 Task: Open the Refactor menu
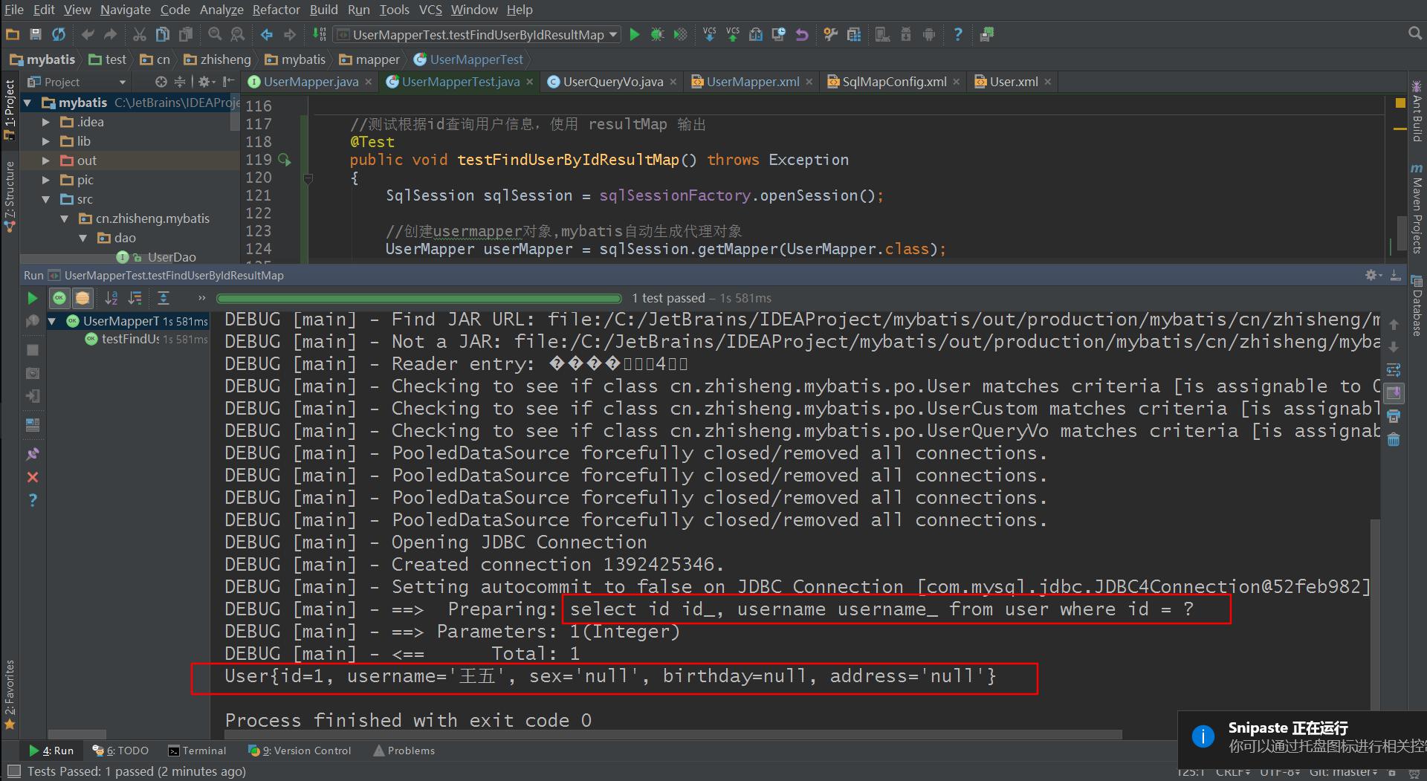(276, 10)
